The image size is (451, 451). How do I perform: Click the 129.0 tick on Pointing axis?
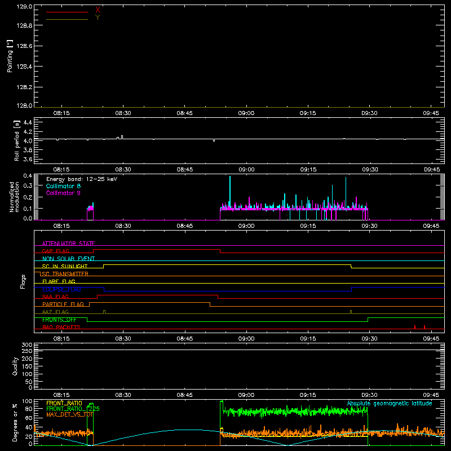click(24, 7)
